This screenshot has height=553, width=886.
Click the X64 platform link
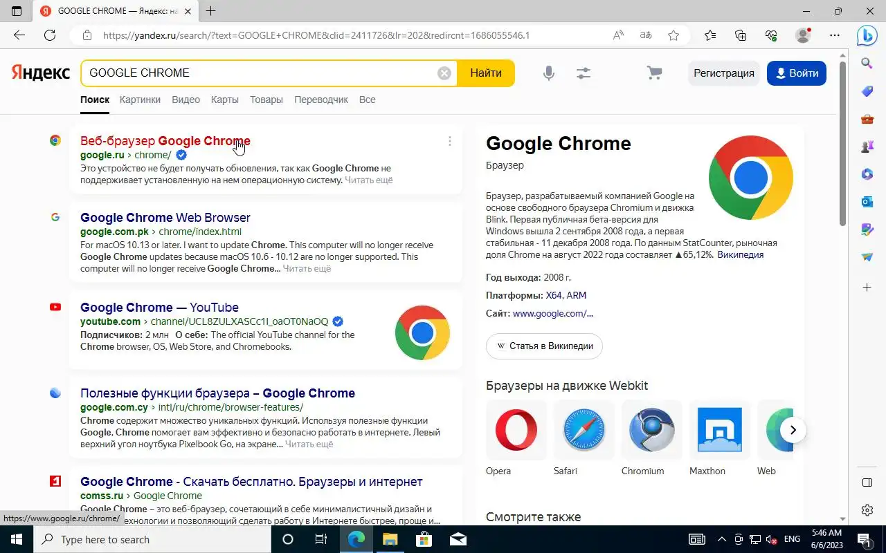(554, 295)
